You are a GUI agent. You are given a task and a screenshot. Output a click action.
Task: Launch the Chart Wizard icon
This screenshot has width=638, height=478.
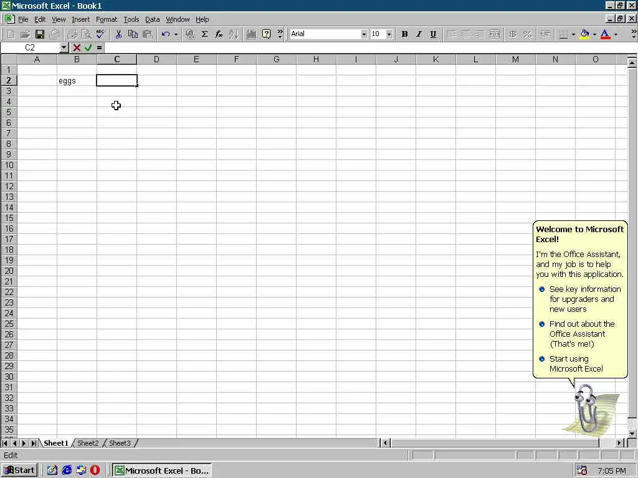pos(252,34)
